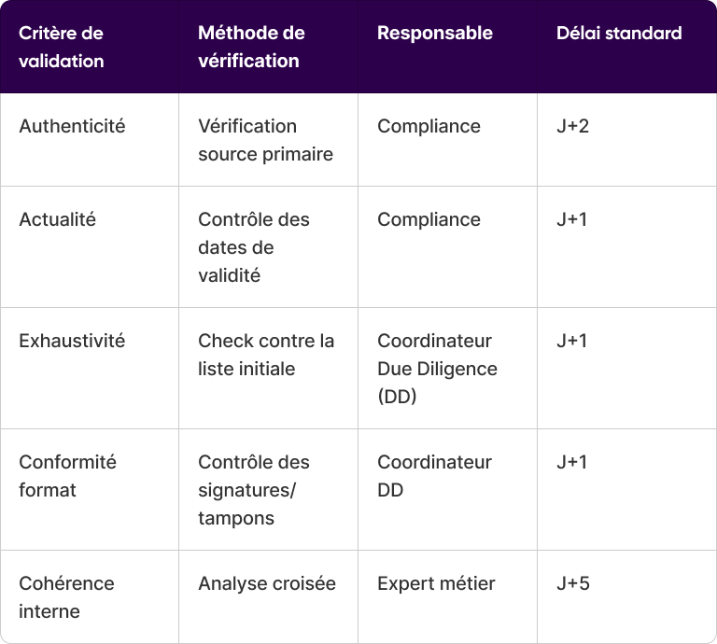
Task: Click the "Expert métier" cell
Action: coord(436,583)
